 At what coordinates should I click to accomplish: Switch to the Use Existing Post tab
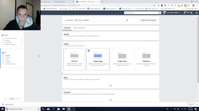tap(79, 28)
